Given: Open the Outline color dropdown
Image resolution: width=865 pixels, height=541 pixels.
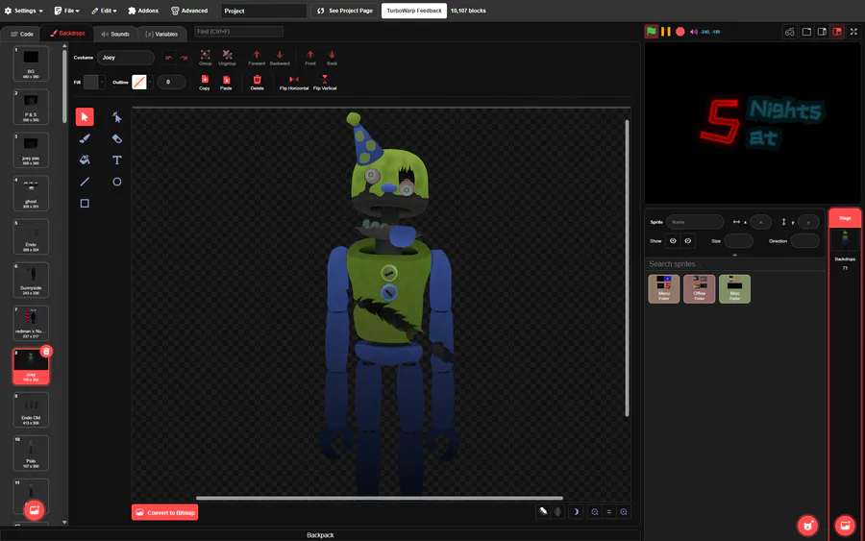Looking at the screenshot, I should [x=142, y=83].
